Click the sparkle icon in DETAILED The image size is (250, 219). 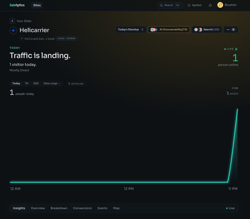coord(69,84)
